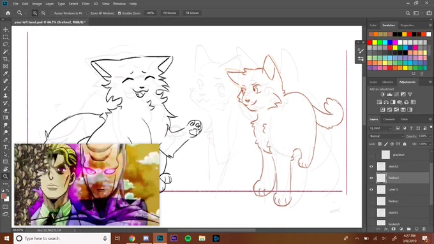Select the Brush tool
Screen dimensions: 434x244
tap(5, 89)
